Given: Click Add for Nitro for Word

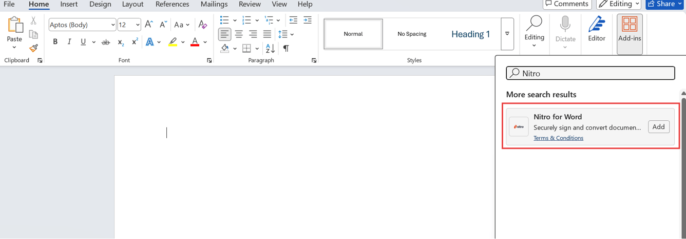Looking at the screenshot, I should pos(658,127).
